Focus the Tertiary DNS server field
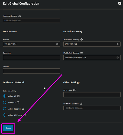This screenshot has width=123, height=135. click(31, 71)
